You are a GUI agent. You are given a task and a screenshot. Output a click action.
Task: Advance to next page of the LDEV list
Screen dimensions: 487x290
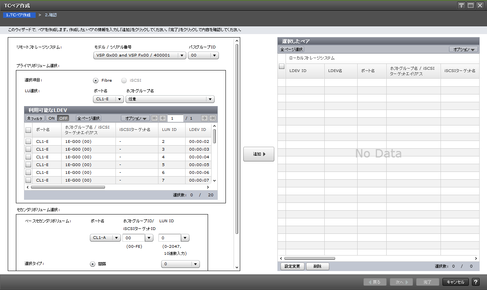click(x=205, y=118)
